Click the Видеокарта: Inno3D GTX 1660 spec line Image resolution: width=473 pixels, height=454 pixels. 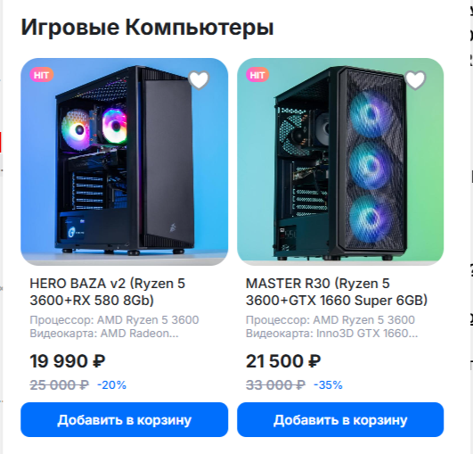[x=332, y=334]
